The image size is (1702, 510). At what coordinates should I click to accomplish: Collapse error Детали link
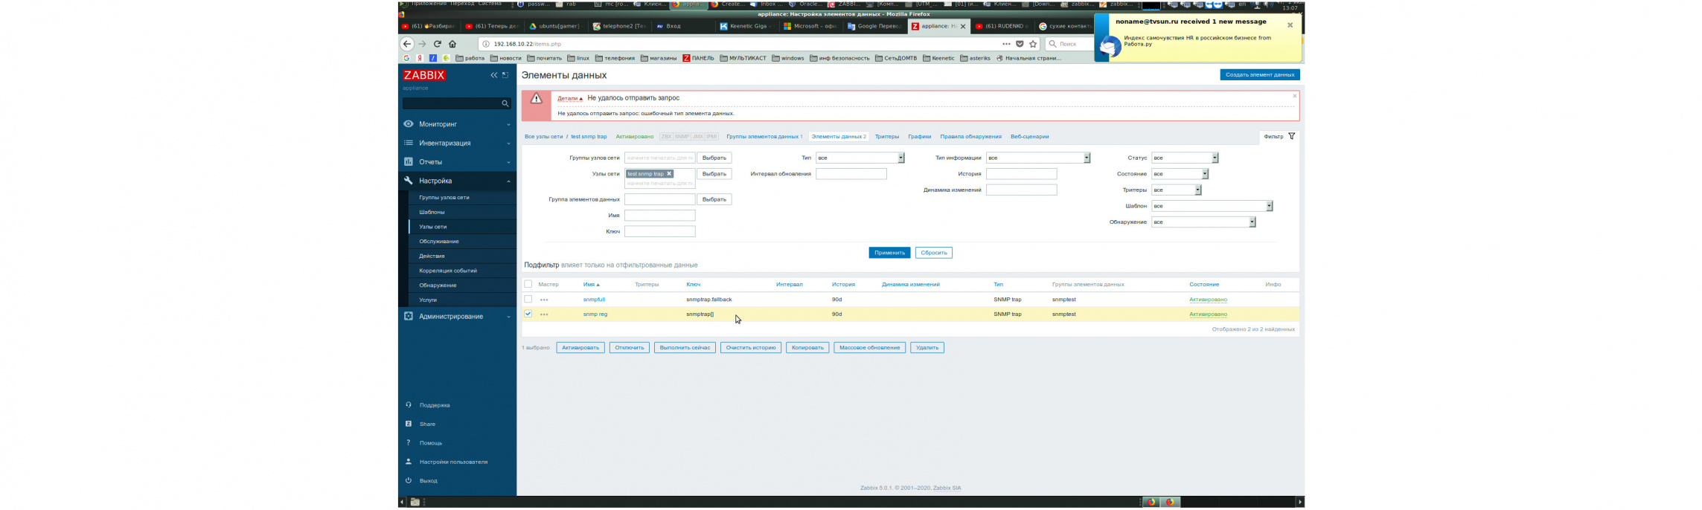point(570,98)
